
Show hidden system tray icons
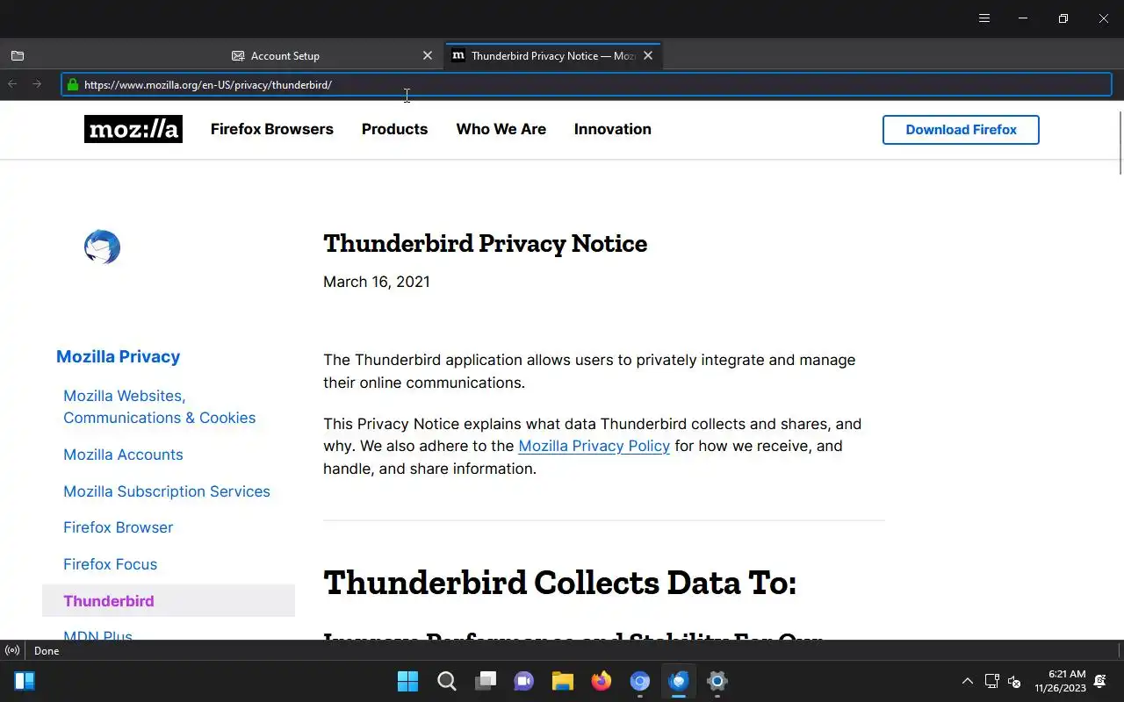[x=968, y=681]
